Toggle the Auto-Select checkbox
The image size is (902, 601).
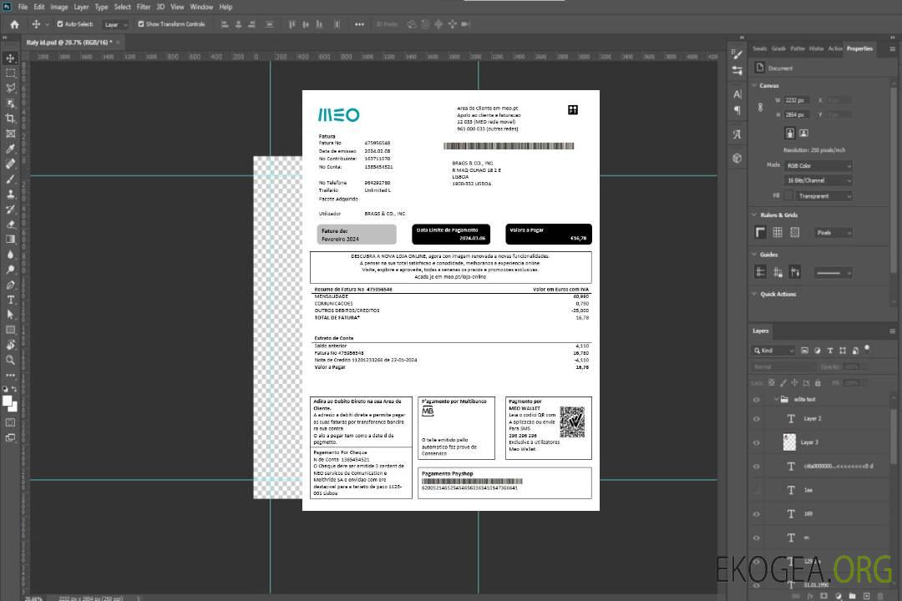coord(60,24)
